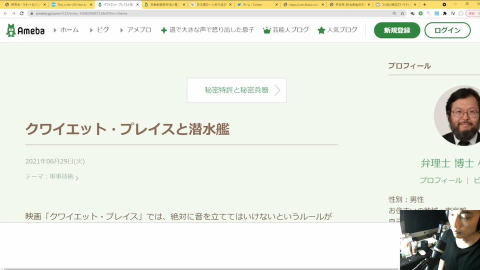Open 道で大きな声で怒り出した息子 link
Image resolution: width=480 pixels, height=270 pixels.
212,30
